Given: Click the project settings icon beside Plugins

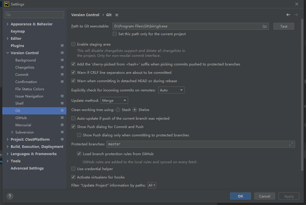Looking at the screenshot, I should [62, 46].
